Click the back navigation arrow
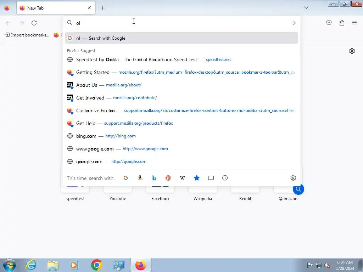Screen dimensions: 363x272 (x=9, y=23)
